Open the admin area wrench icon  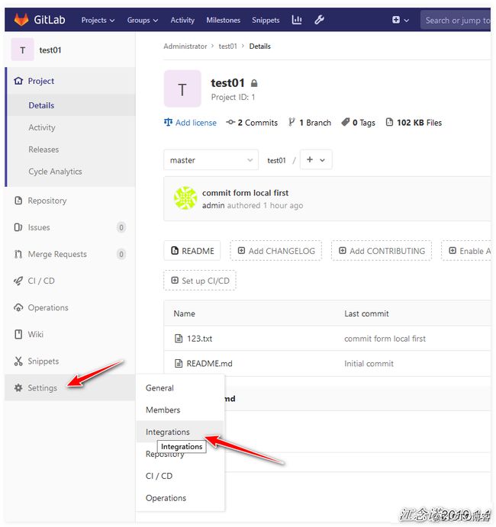point(319,20)
